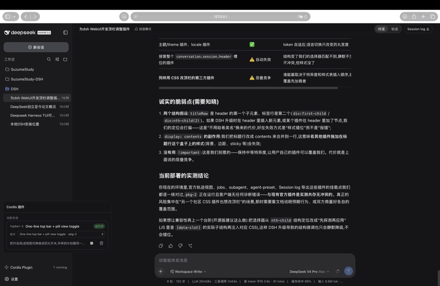
Task: Open new Safari tab plus icon
Action: click(x=423, y=16)
